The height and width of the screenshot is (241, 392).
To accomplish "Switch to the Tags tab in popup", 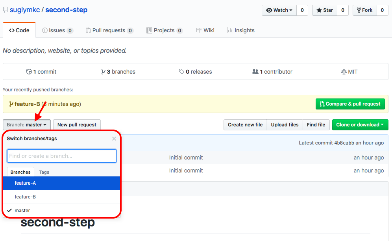I will pyautogui.click(x=44, y=172).
